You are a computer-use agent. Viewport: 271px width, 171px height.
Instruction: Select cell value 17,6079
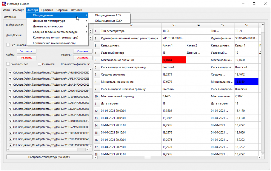pyautogui.click(x=174, y=82)
